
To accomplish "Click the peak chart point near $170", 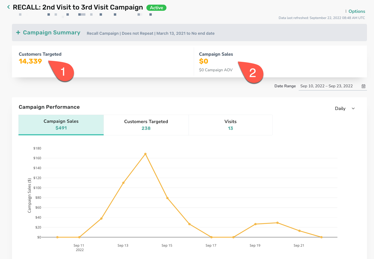I will coord(145,154).
